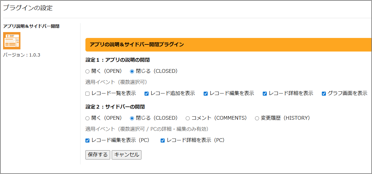Toggle レコード詳細を表示（PC）checkbox

(163, 140)
